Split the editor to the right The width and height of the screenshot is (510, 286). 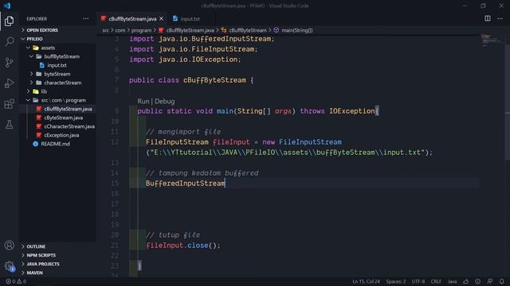pyautogui.click(x=487, y=18)
